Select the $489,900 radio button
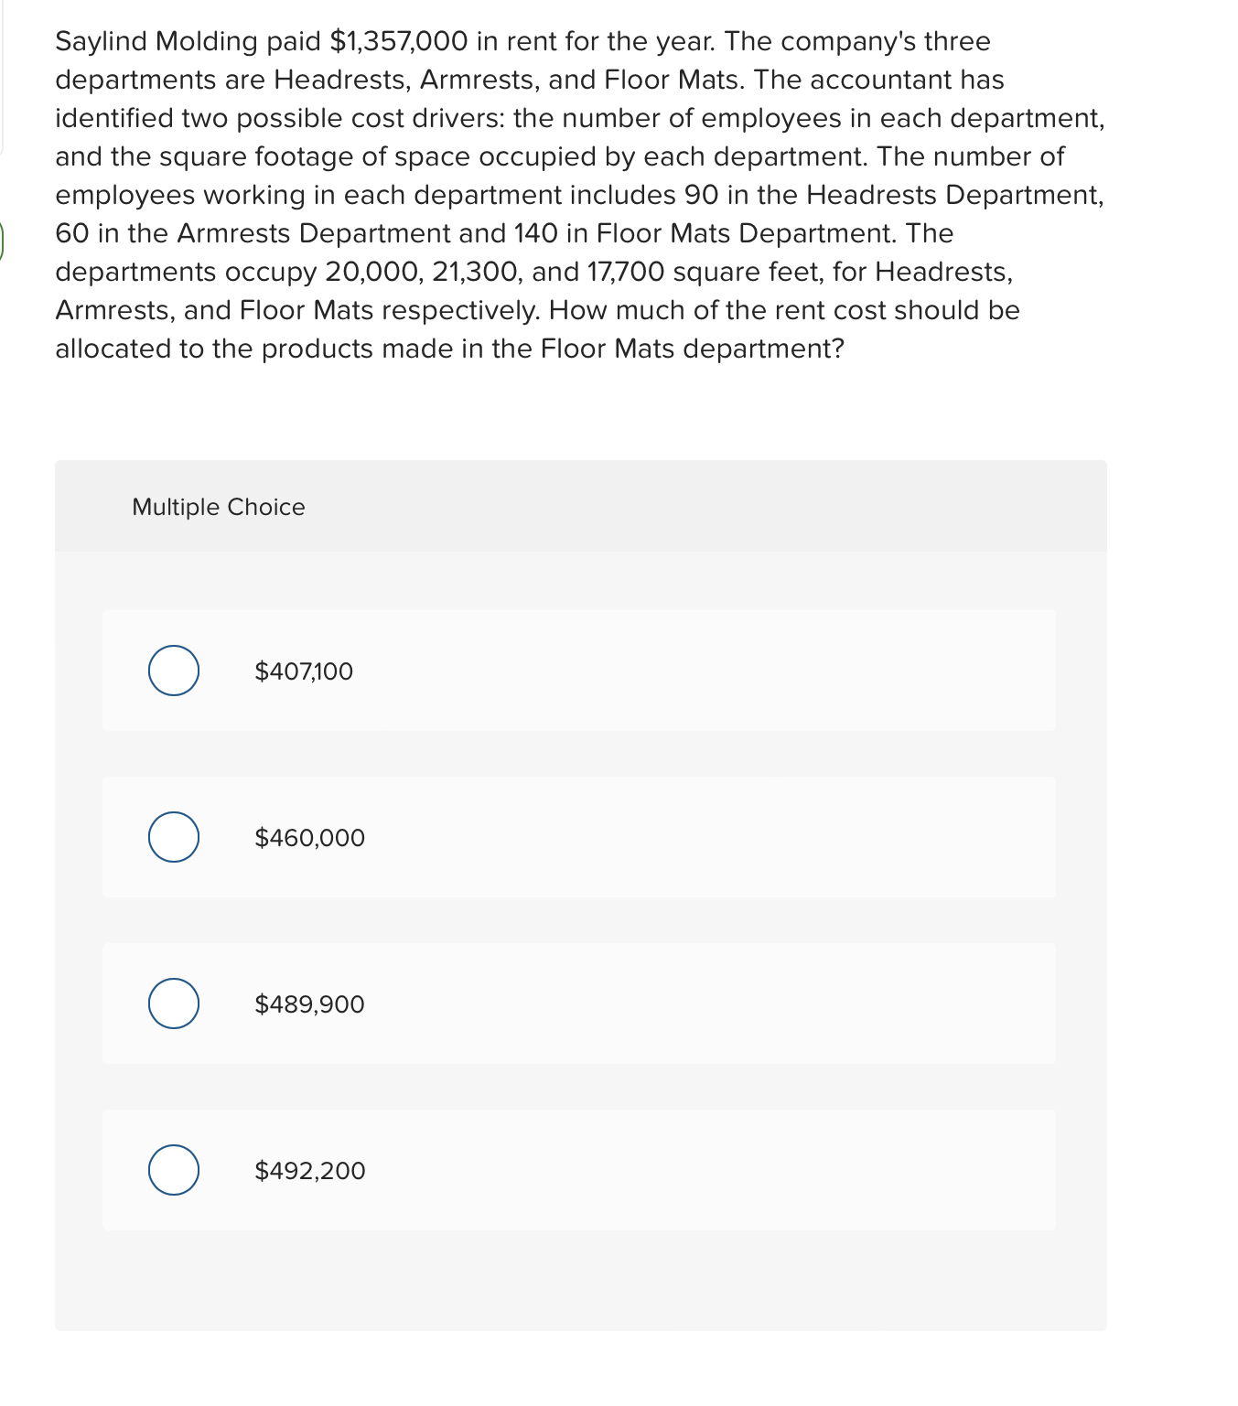 coord(173,1004)
